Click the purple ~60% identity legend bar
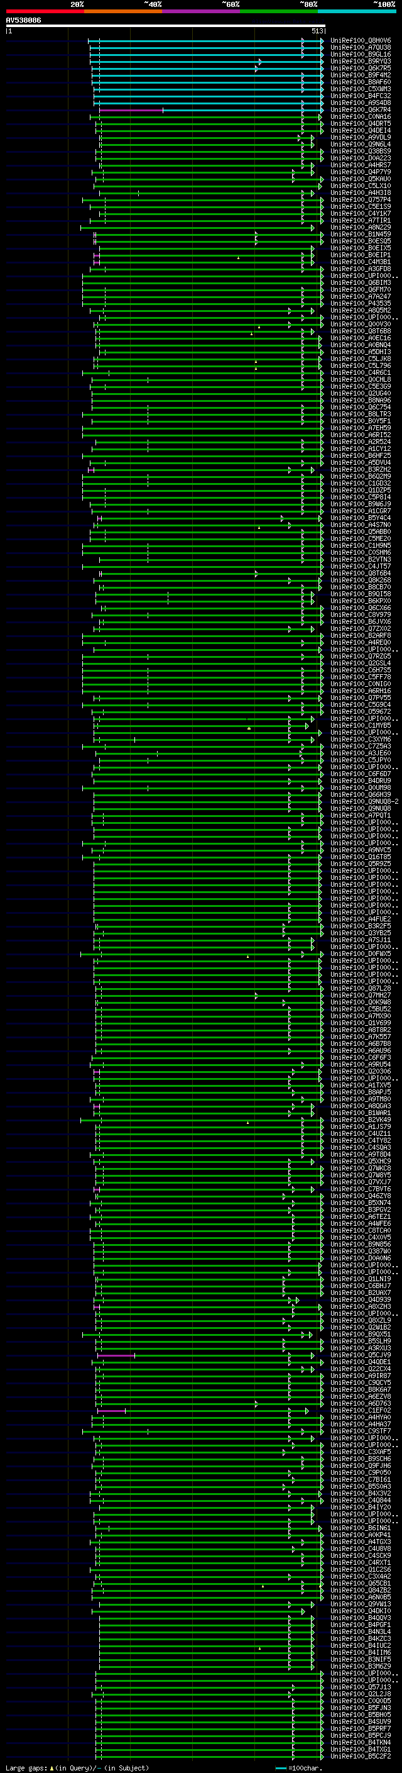The width and height of the screenshot is (402, 1773). coord(200,11)
